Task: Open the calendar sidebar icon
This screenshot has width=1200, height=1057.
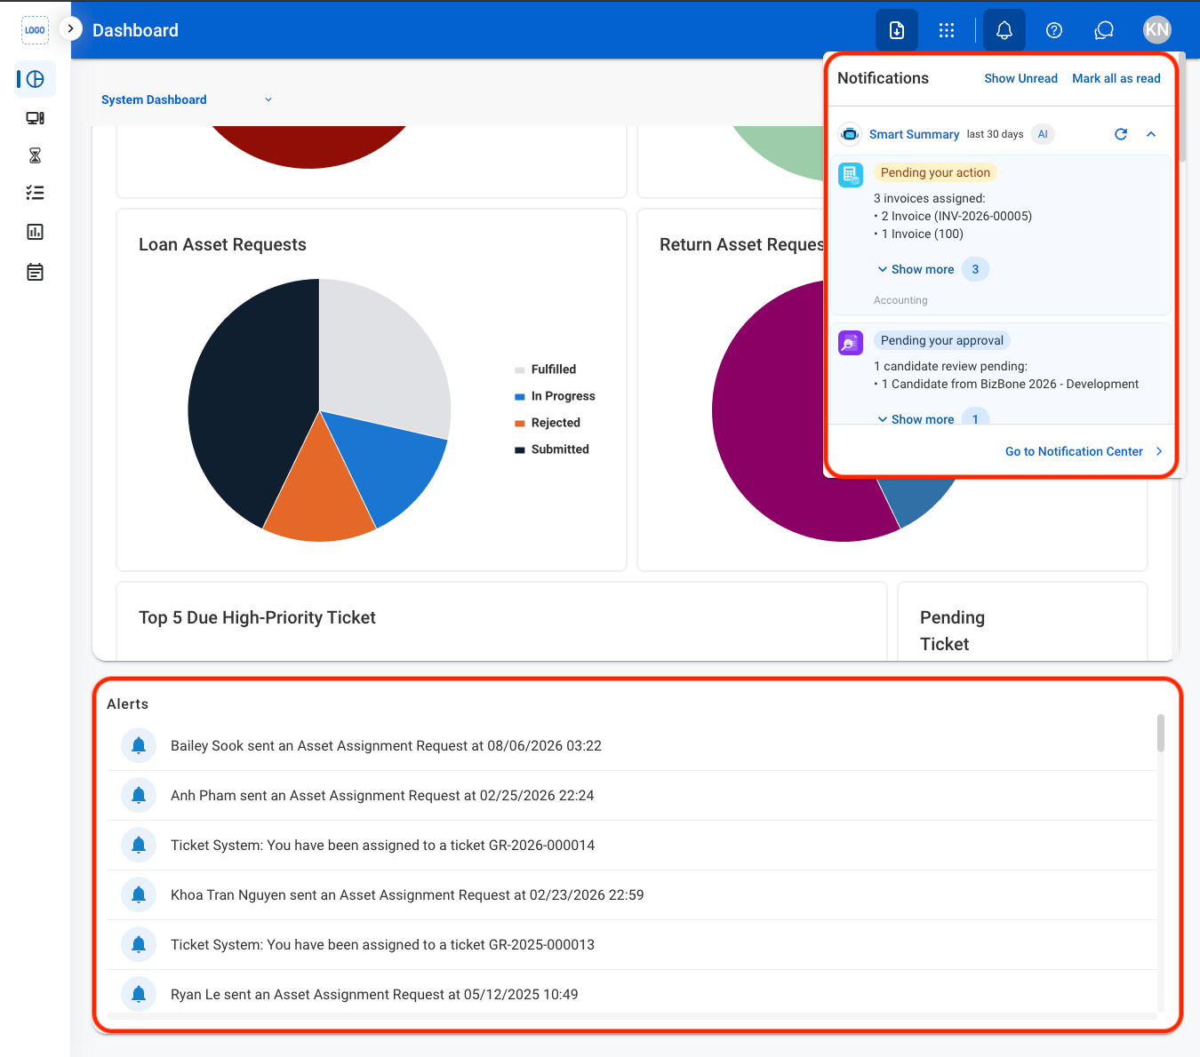Action: pos(36,272)
